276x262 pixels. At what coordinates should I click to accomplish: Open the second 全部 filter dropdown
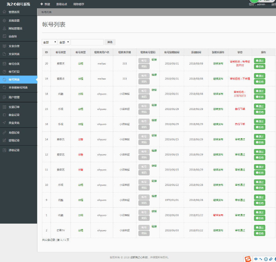click(x=64, y=42)
